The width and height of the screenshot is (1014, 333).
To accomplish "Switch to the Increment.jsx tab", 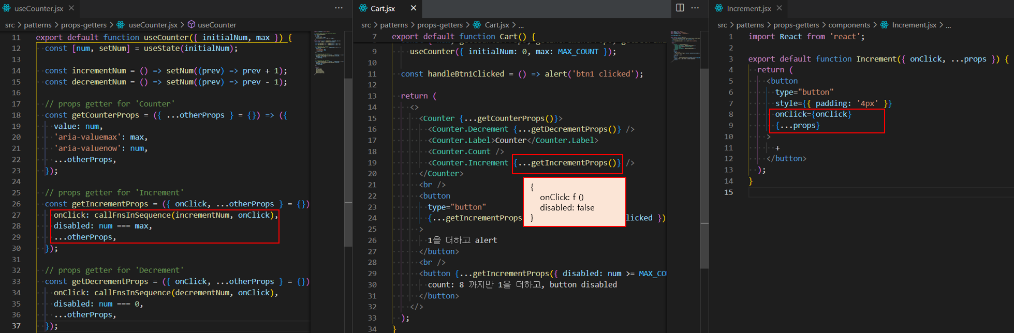I will click(x=748, y=8).
